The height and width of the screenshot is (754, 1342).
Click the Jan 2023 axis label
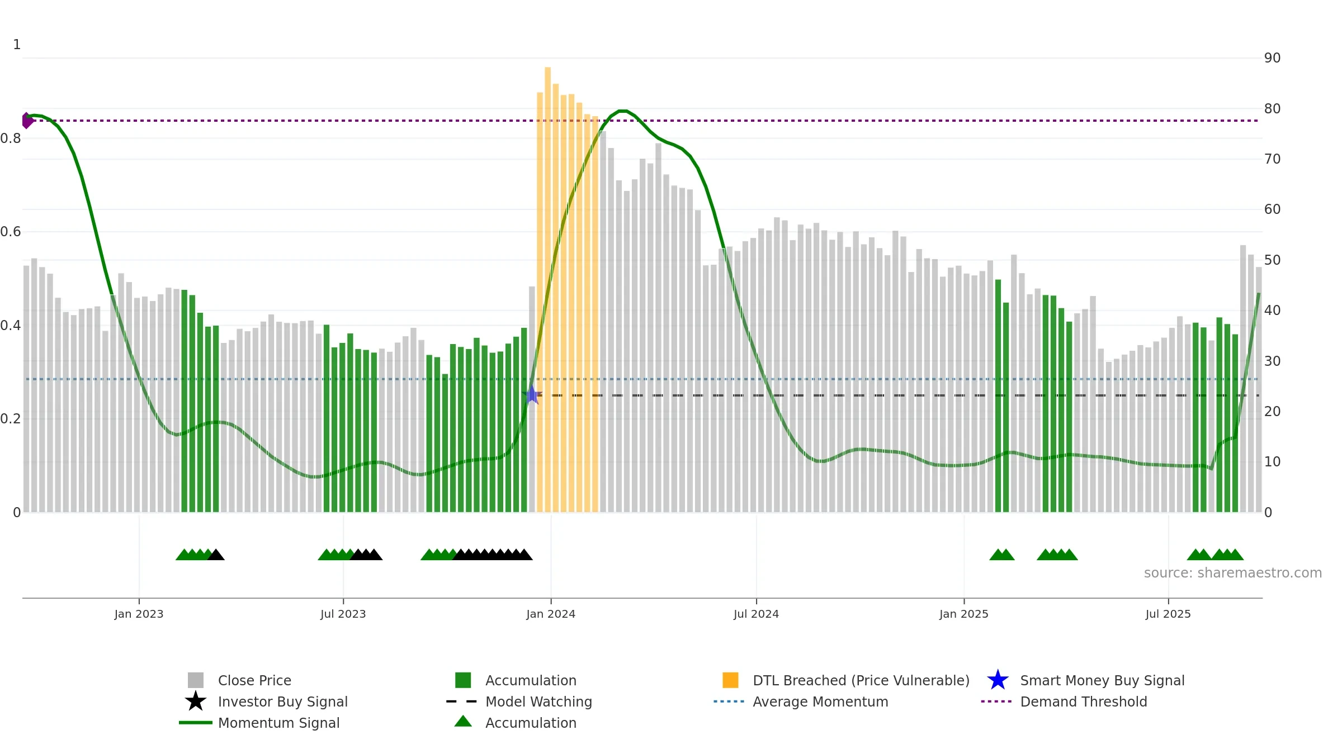(139, 614)
